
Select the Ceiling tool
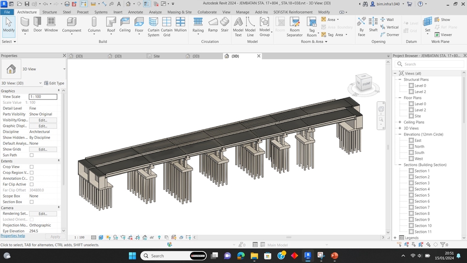[x=125, y=25]
